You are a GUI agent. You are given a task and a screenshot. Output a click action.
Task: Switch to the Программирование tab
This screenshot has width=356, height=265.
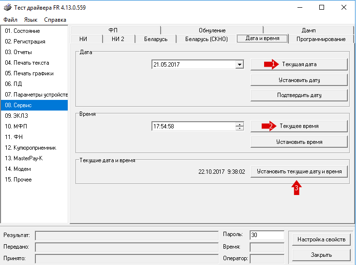321,39
